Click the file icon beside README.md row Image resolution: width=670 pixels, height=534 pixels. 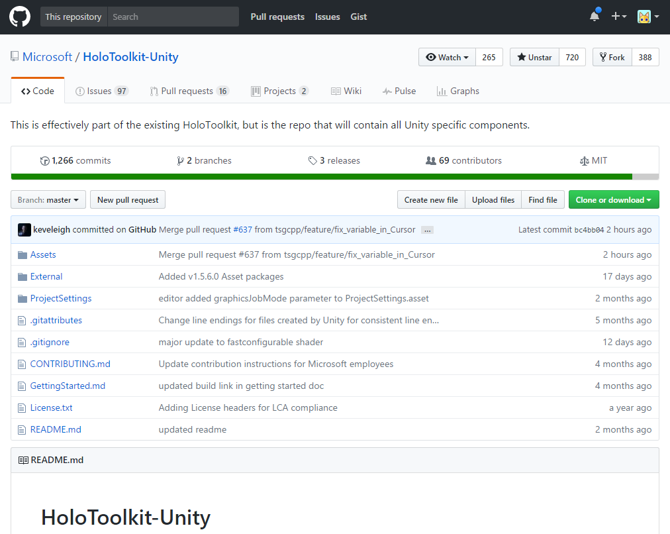tap(22, 430)
